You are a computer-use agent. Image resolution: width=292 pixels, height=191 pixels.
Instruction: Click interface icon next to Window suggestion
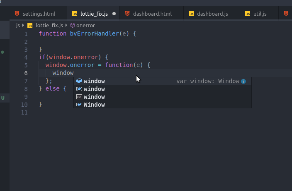pos(79,105)
